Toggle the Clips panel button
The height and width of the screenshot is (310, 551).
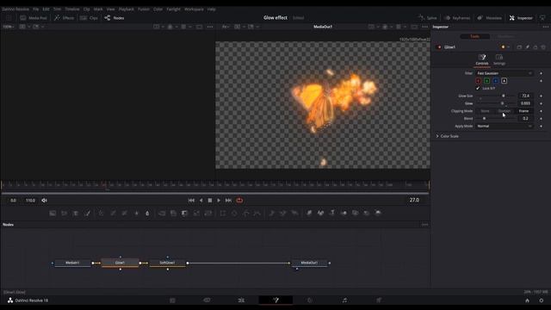pos(89,18)
